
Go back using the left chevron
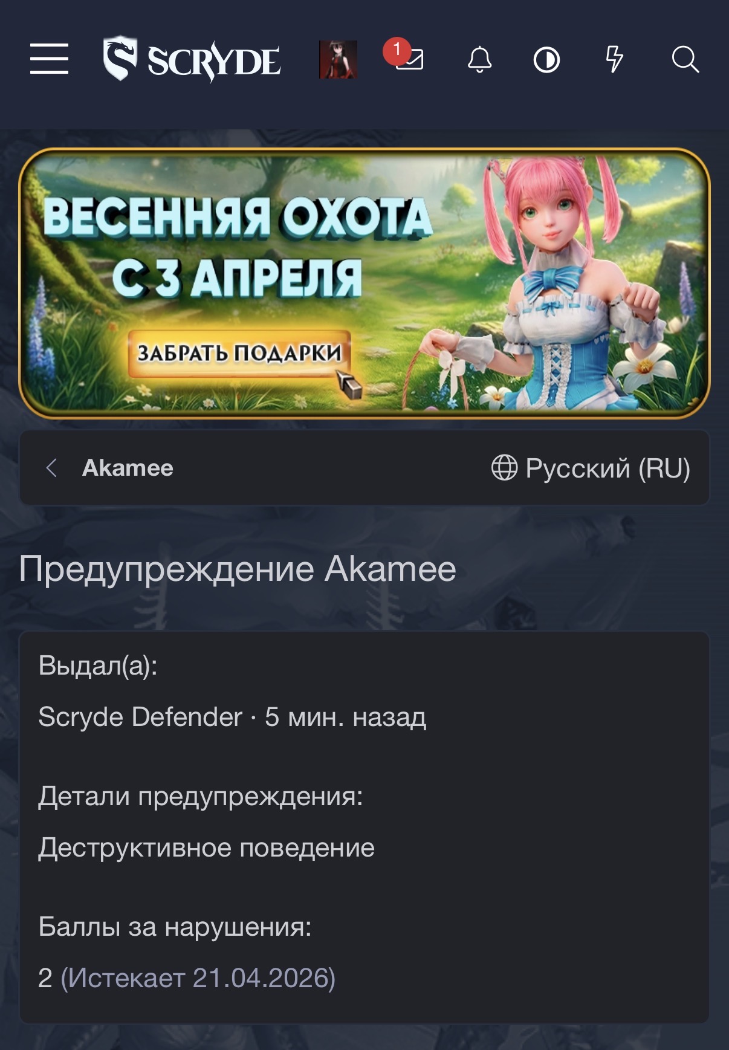[x=51, y=468]
